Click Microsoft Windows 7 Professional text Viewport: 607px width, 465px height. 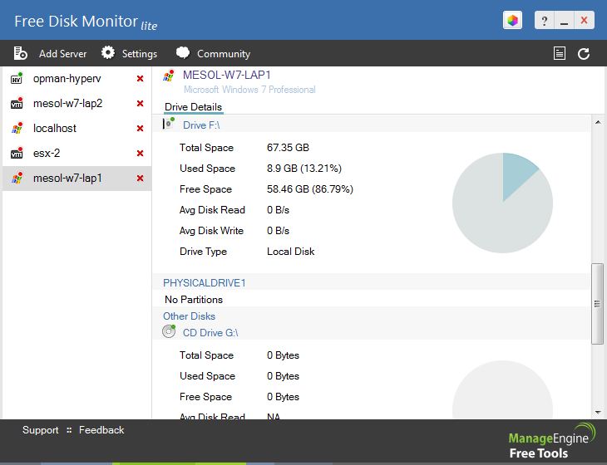(x=249, y=90)
